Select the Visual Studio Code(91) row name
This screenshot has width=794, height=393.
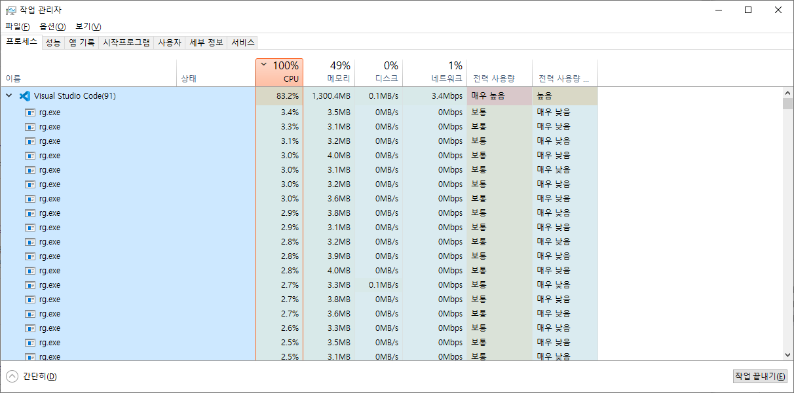[75, 96]
